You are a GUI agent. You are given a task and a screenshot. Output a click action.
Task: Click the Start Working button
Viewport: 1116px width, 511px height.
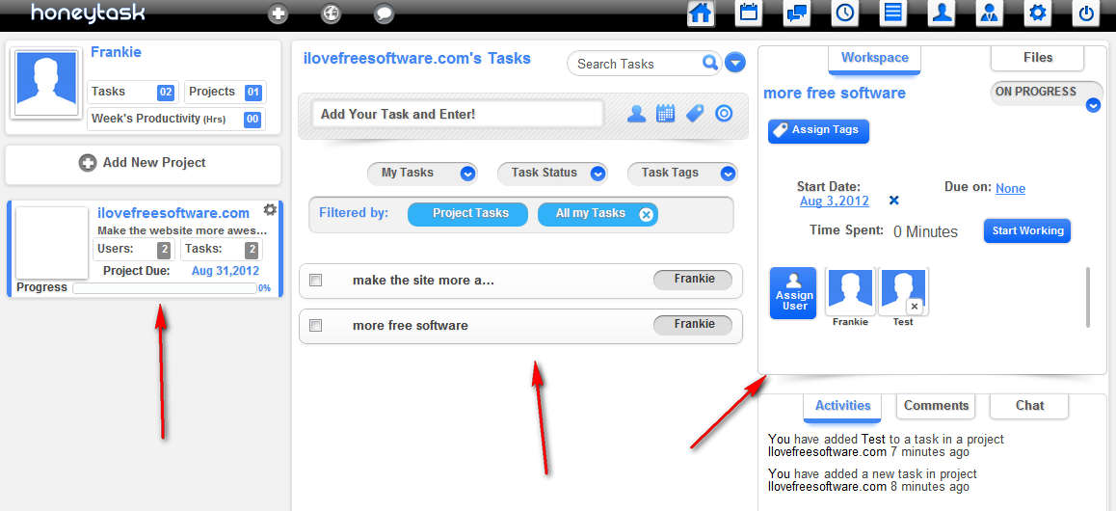pyautogui.click(x=1027, y=230)
